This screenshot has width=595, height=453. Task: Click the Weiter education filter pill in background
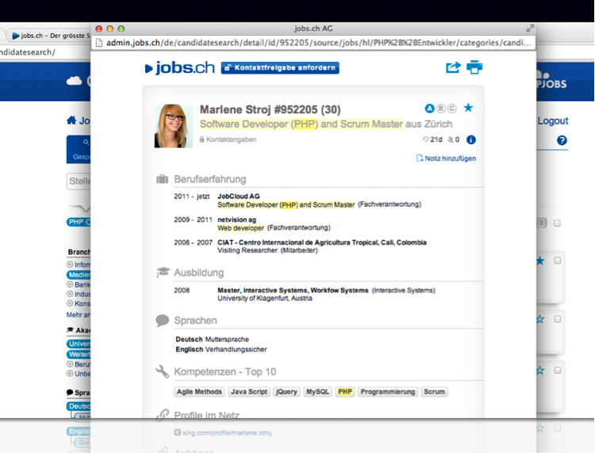(x=79, y=354)
